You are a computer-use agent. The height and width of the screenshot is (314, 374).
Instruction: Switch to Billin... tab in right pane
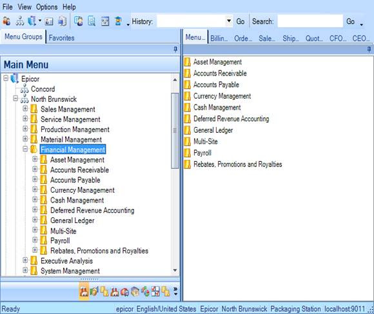point(219,39)
